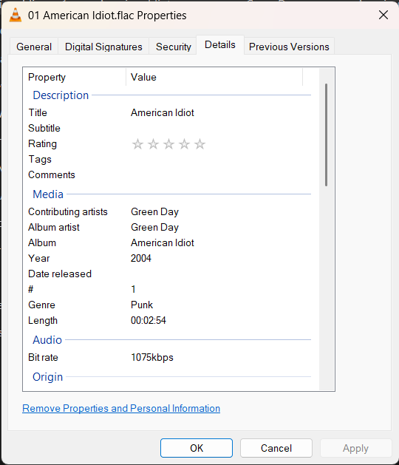
Task: Set rating to five stars
Action: coord(199,144)
